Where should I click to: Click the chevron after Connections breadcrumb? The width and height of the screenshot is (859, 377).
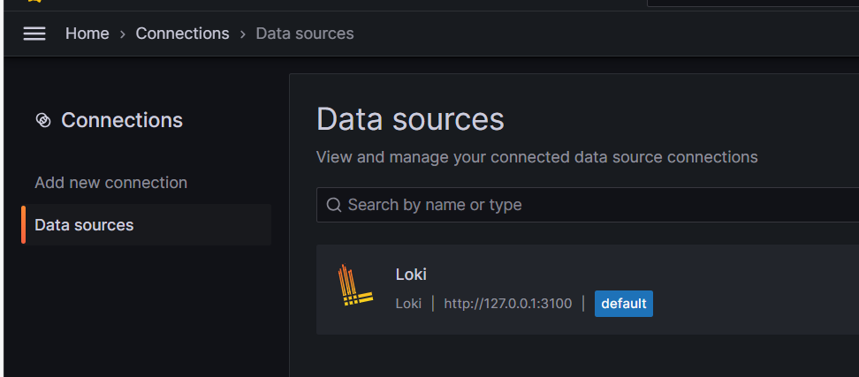(242, 34)
